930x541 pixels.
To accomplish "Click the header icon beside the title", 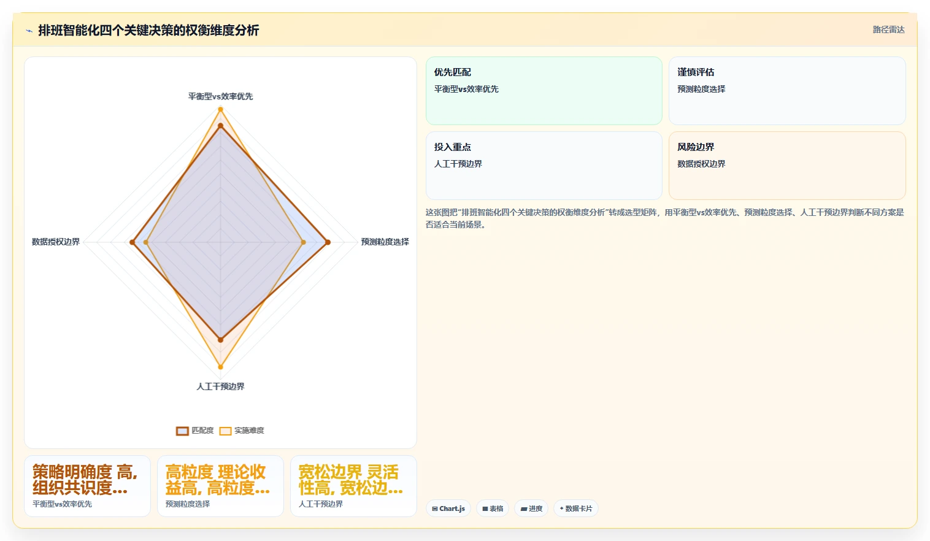I will coord(29,30).
